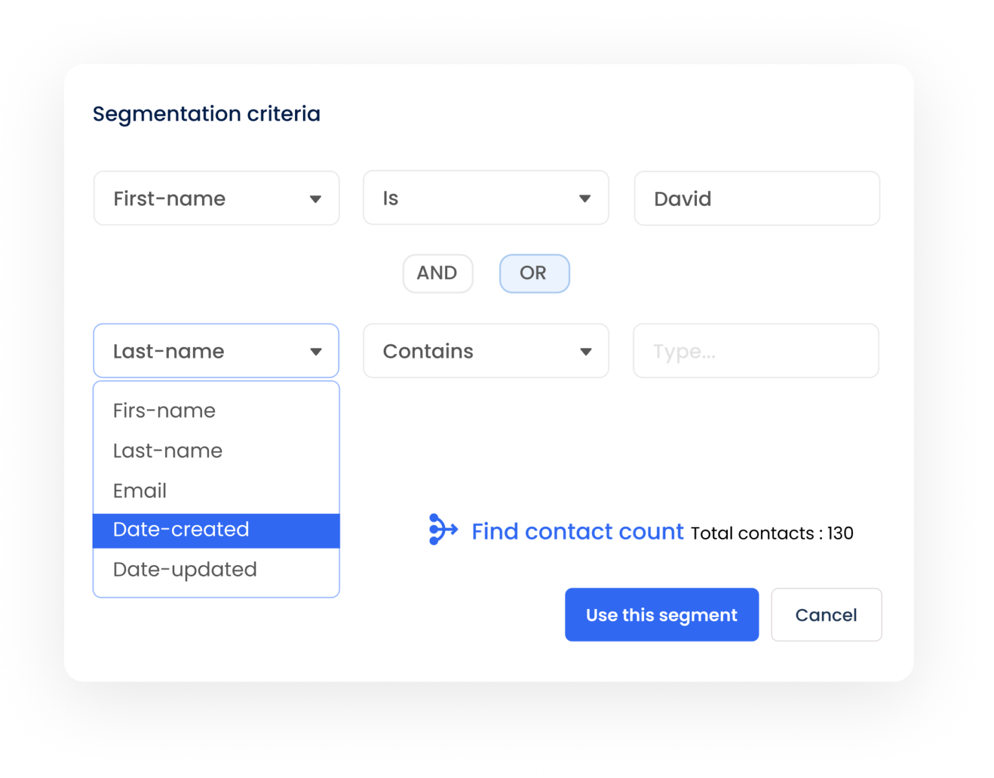Select Email from the field list
This screenshot has width=994, height=778.
click(140, 491)
